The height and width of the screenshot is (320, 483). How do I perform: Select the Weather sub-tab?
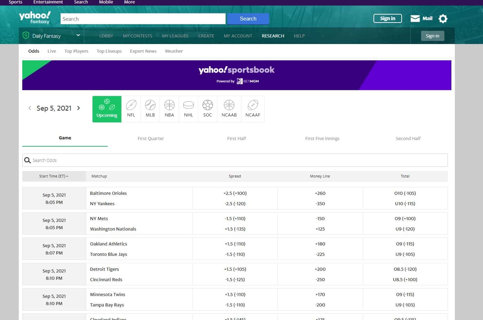174,51
